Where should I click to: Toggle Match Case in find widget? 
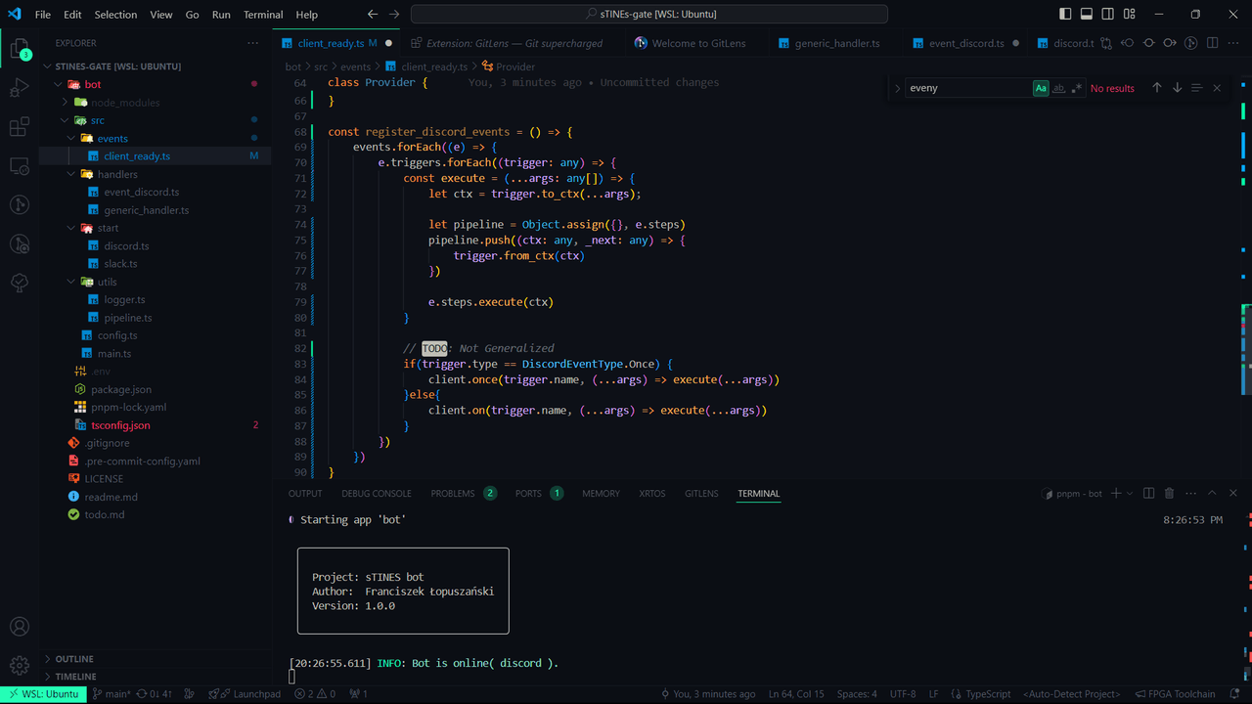point(1041,88)
